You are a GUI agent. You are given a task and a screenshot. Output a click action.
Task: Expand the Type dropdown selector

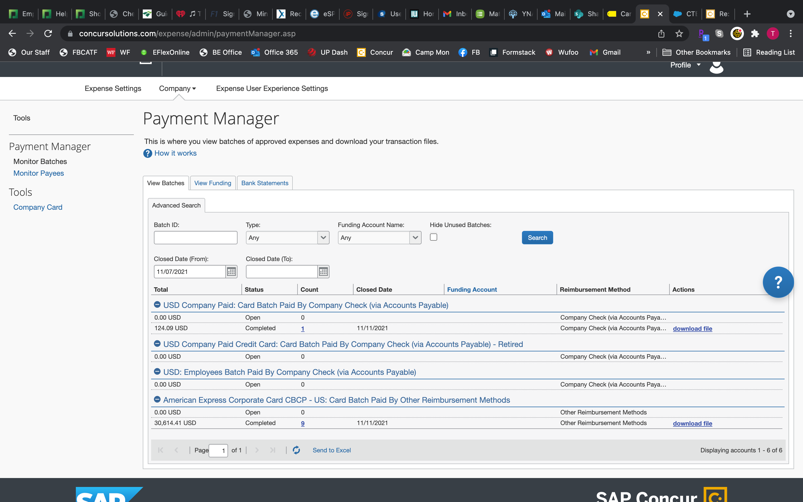coord(323,237)
